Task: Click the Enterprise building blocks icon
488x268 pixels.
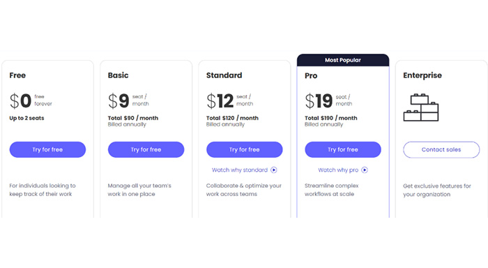Action: pyautogui.click(x=421, y=107)
